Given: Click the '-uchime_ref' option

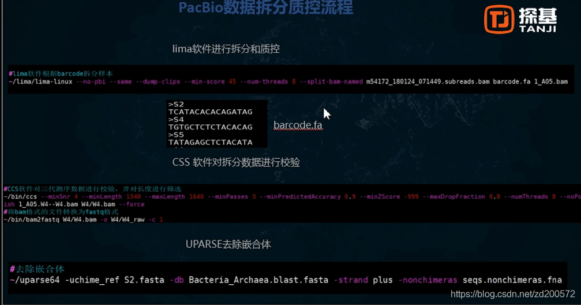Looking at the screenshot, I should (92, 280).
